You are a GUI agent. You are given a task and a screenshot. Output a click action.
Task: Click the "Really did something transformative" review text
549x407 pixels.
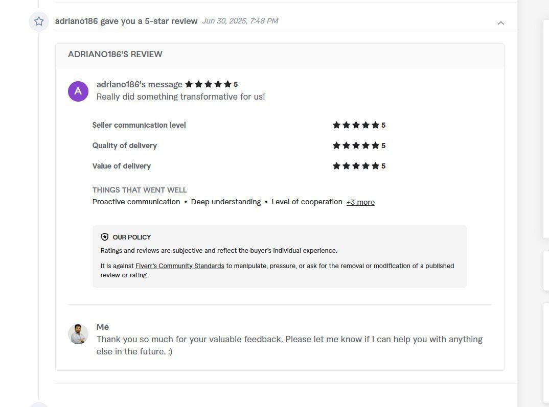(x=180, y=97)
